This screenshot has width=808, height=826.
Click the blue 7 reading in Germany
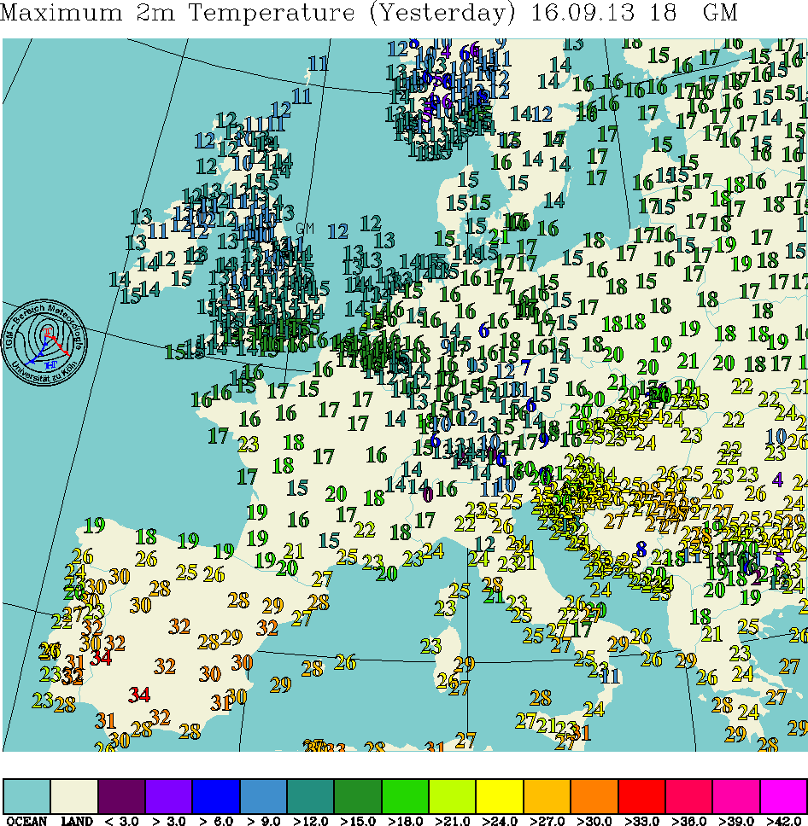pos(525,366)
